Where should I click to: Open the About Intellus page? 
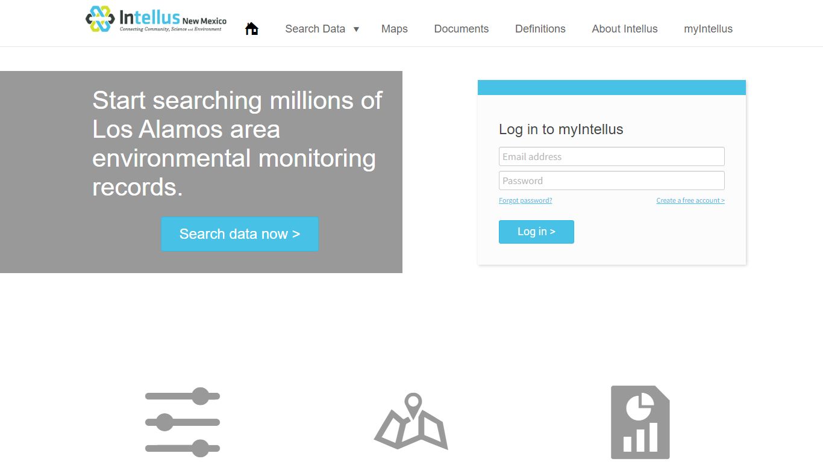click(625, 29)
